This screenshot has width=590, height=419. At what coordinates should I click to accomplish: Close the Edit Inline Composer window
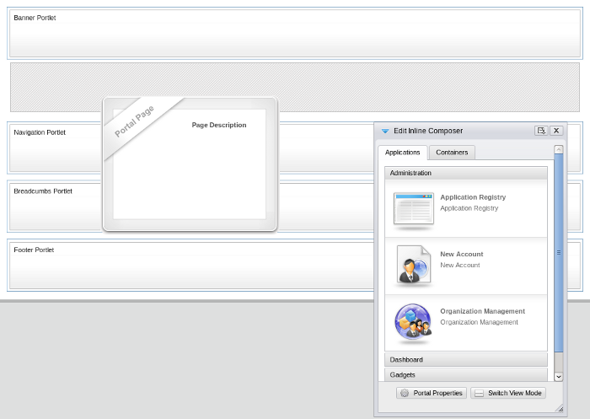(x=556, y=131)
